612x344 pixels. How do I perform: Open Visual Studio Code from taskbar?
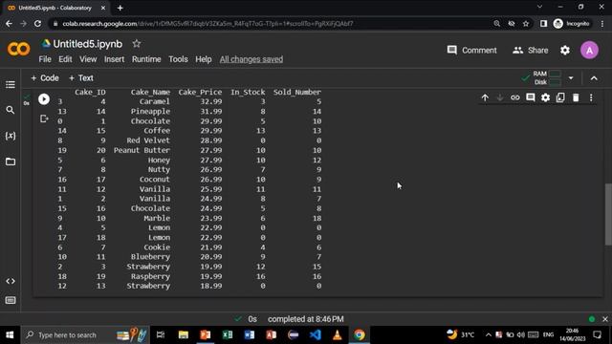pyautogui.click(x=315, y=334)
